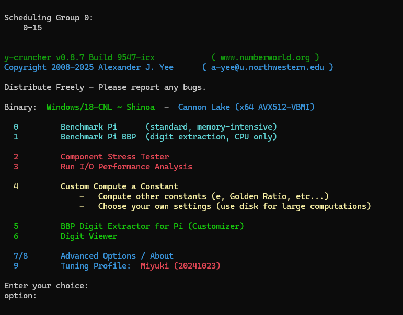This screenshot has width=403, height=315.
Task: Select the Benchmark Pi BBP option
Action: pos(100,137)
